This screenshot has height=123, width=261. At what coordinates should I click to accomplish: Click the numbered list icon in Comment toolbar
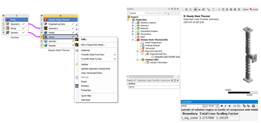(235, 106)
